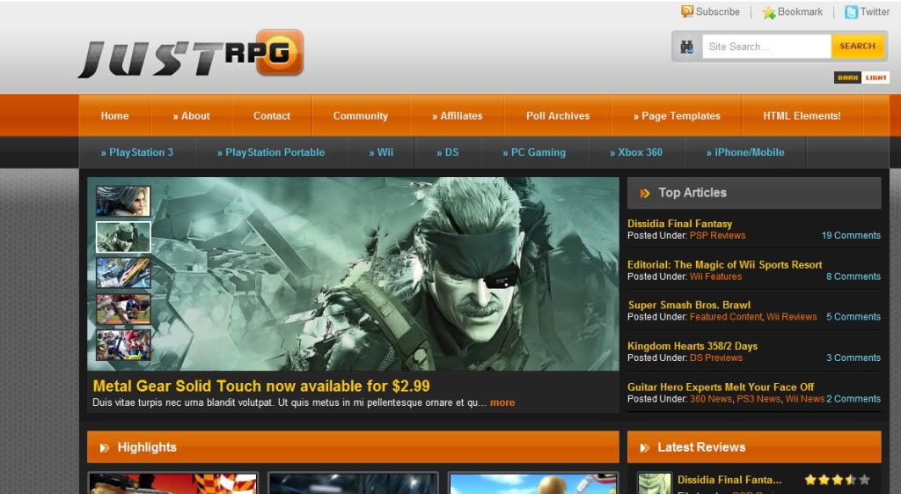Click the Twitter bird icon
Image resolution: width=901 pixels, height=494 pixels.
point(851,12)
